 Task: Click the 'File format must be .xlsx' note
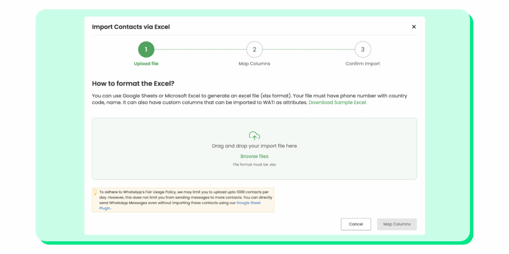pyautogui.click(x=254, y=164)
